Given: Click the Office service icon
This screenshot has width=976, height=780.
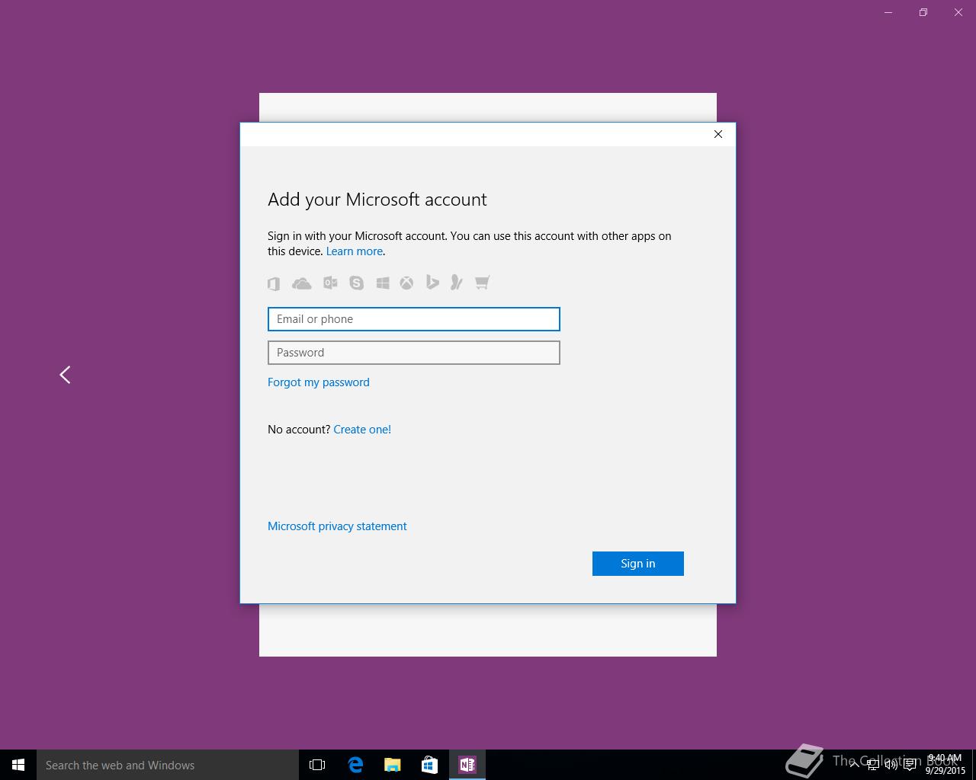Looking at the screenshot, I should [x=274, y=283].
